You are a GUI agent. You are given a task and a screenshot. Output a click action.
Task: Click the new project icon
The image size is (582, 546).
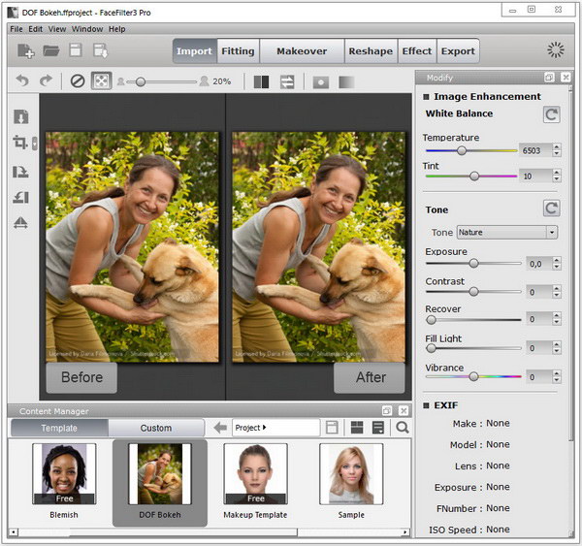pyautogui.click(x=25, y=50)
